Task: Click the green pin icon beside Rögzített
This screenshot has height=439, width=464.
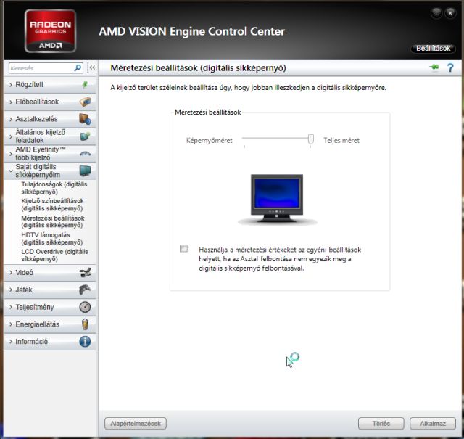Action: 86,85
